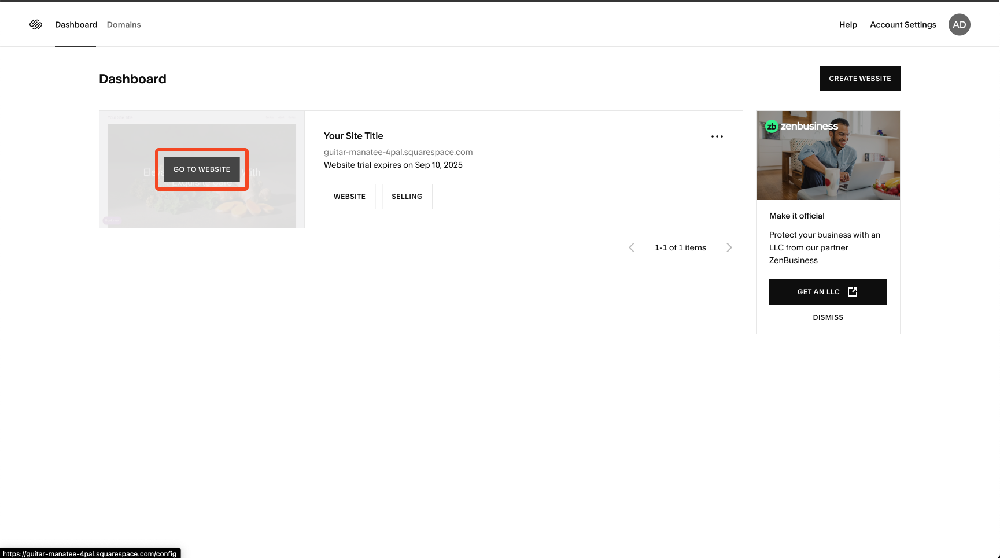Screen dimensions: 1000x558
Task: Select the Dashboard tab
Action: (76, 25)
